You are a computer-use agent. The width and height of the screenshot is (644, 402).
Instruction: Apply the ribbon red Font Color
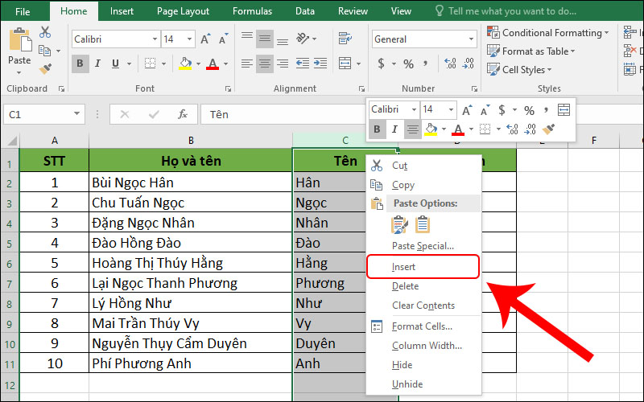(213, 64)
